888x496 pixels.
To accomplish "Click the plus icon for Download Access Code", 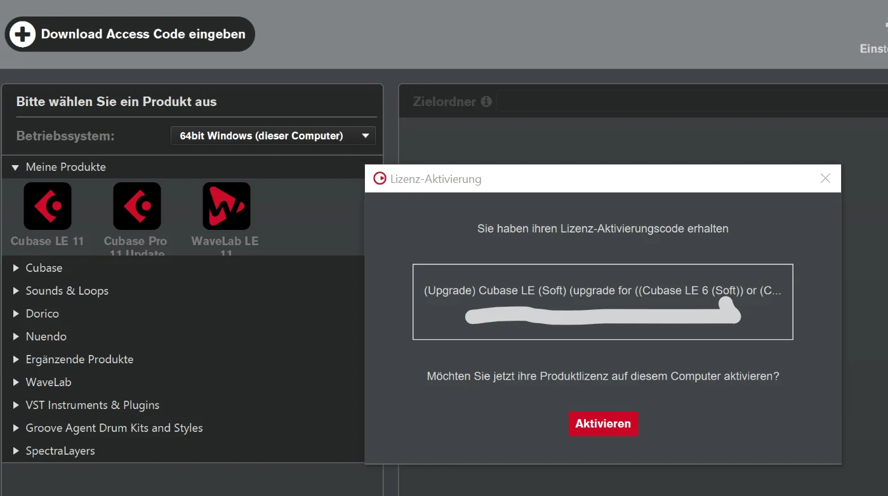I will click(x=23, y=34).
